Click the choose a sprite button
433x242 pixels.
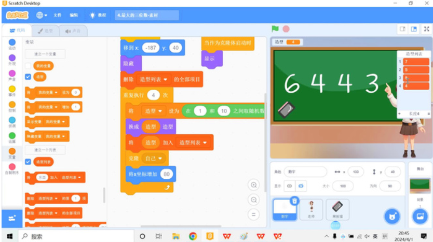392,217
